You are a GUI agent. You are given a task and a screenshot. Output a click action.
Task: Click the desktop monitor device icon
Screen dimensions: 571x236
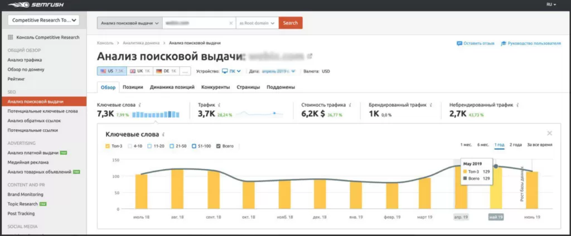pyautogui.click(x=225, y=71)
